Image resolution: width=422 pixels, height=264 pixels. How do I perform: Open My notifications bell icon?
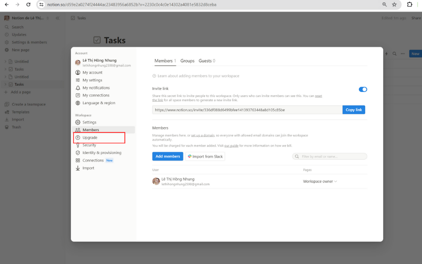[x=78, y=88]
